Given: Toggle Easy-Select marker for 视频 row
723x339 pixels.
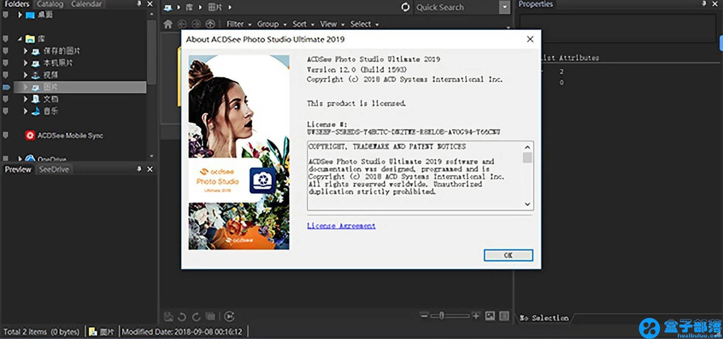Looking at the screenshot, I should [6, 75].
